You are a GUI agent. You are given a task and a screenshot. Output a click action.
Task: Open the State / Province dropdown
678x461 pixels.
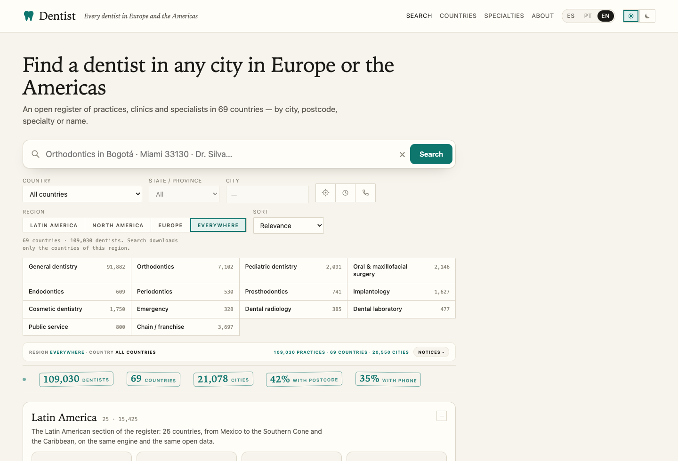coord(184,194)
